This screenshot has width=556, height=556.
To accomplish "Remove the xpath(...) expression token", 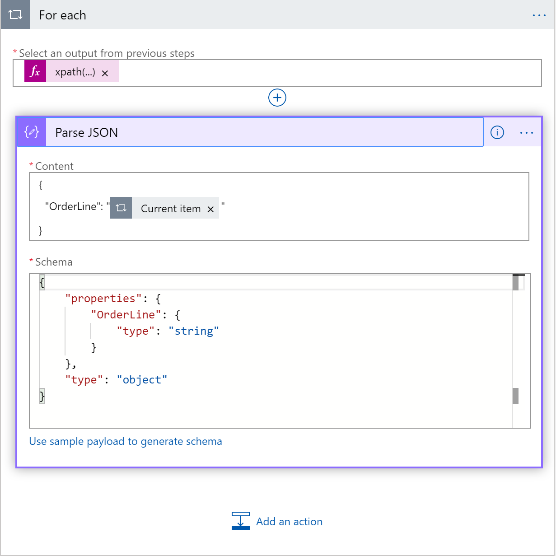I will [x=105, y=72].
